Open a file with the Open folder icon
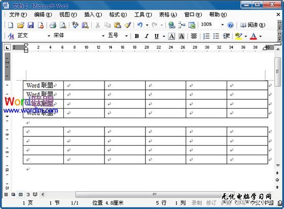 [x=21, y=25]
